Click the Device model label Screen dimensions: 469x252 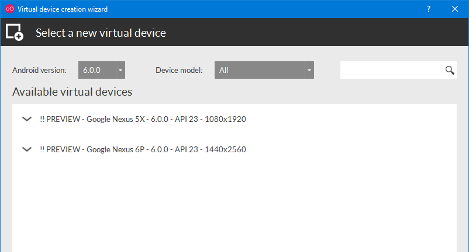[179, 71]
